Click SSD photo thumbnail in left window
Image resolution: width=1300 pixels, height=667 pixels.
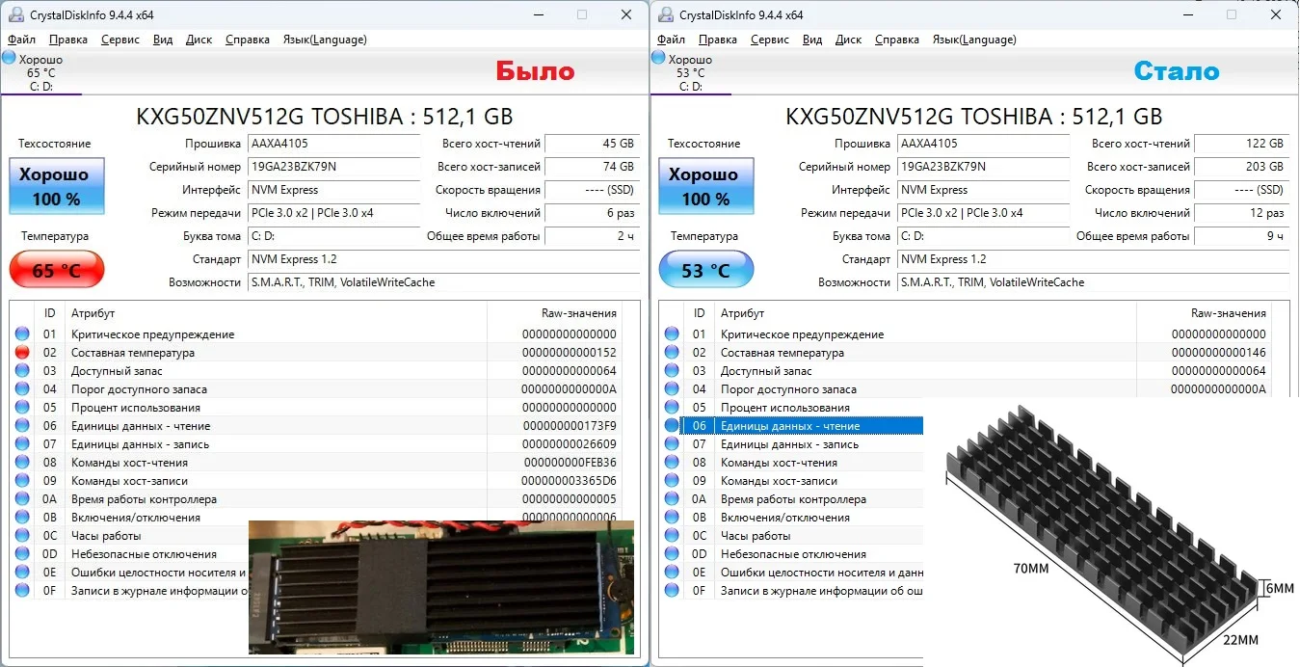[441, 588]
